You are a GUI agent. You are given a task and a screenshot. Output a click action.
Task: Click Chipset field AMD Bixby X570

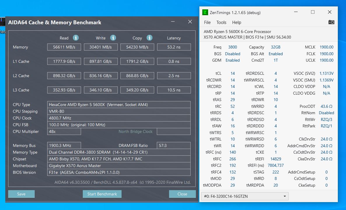pyautogui.click(x=119, y=159)
